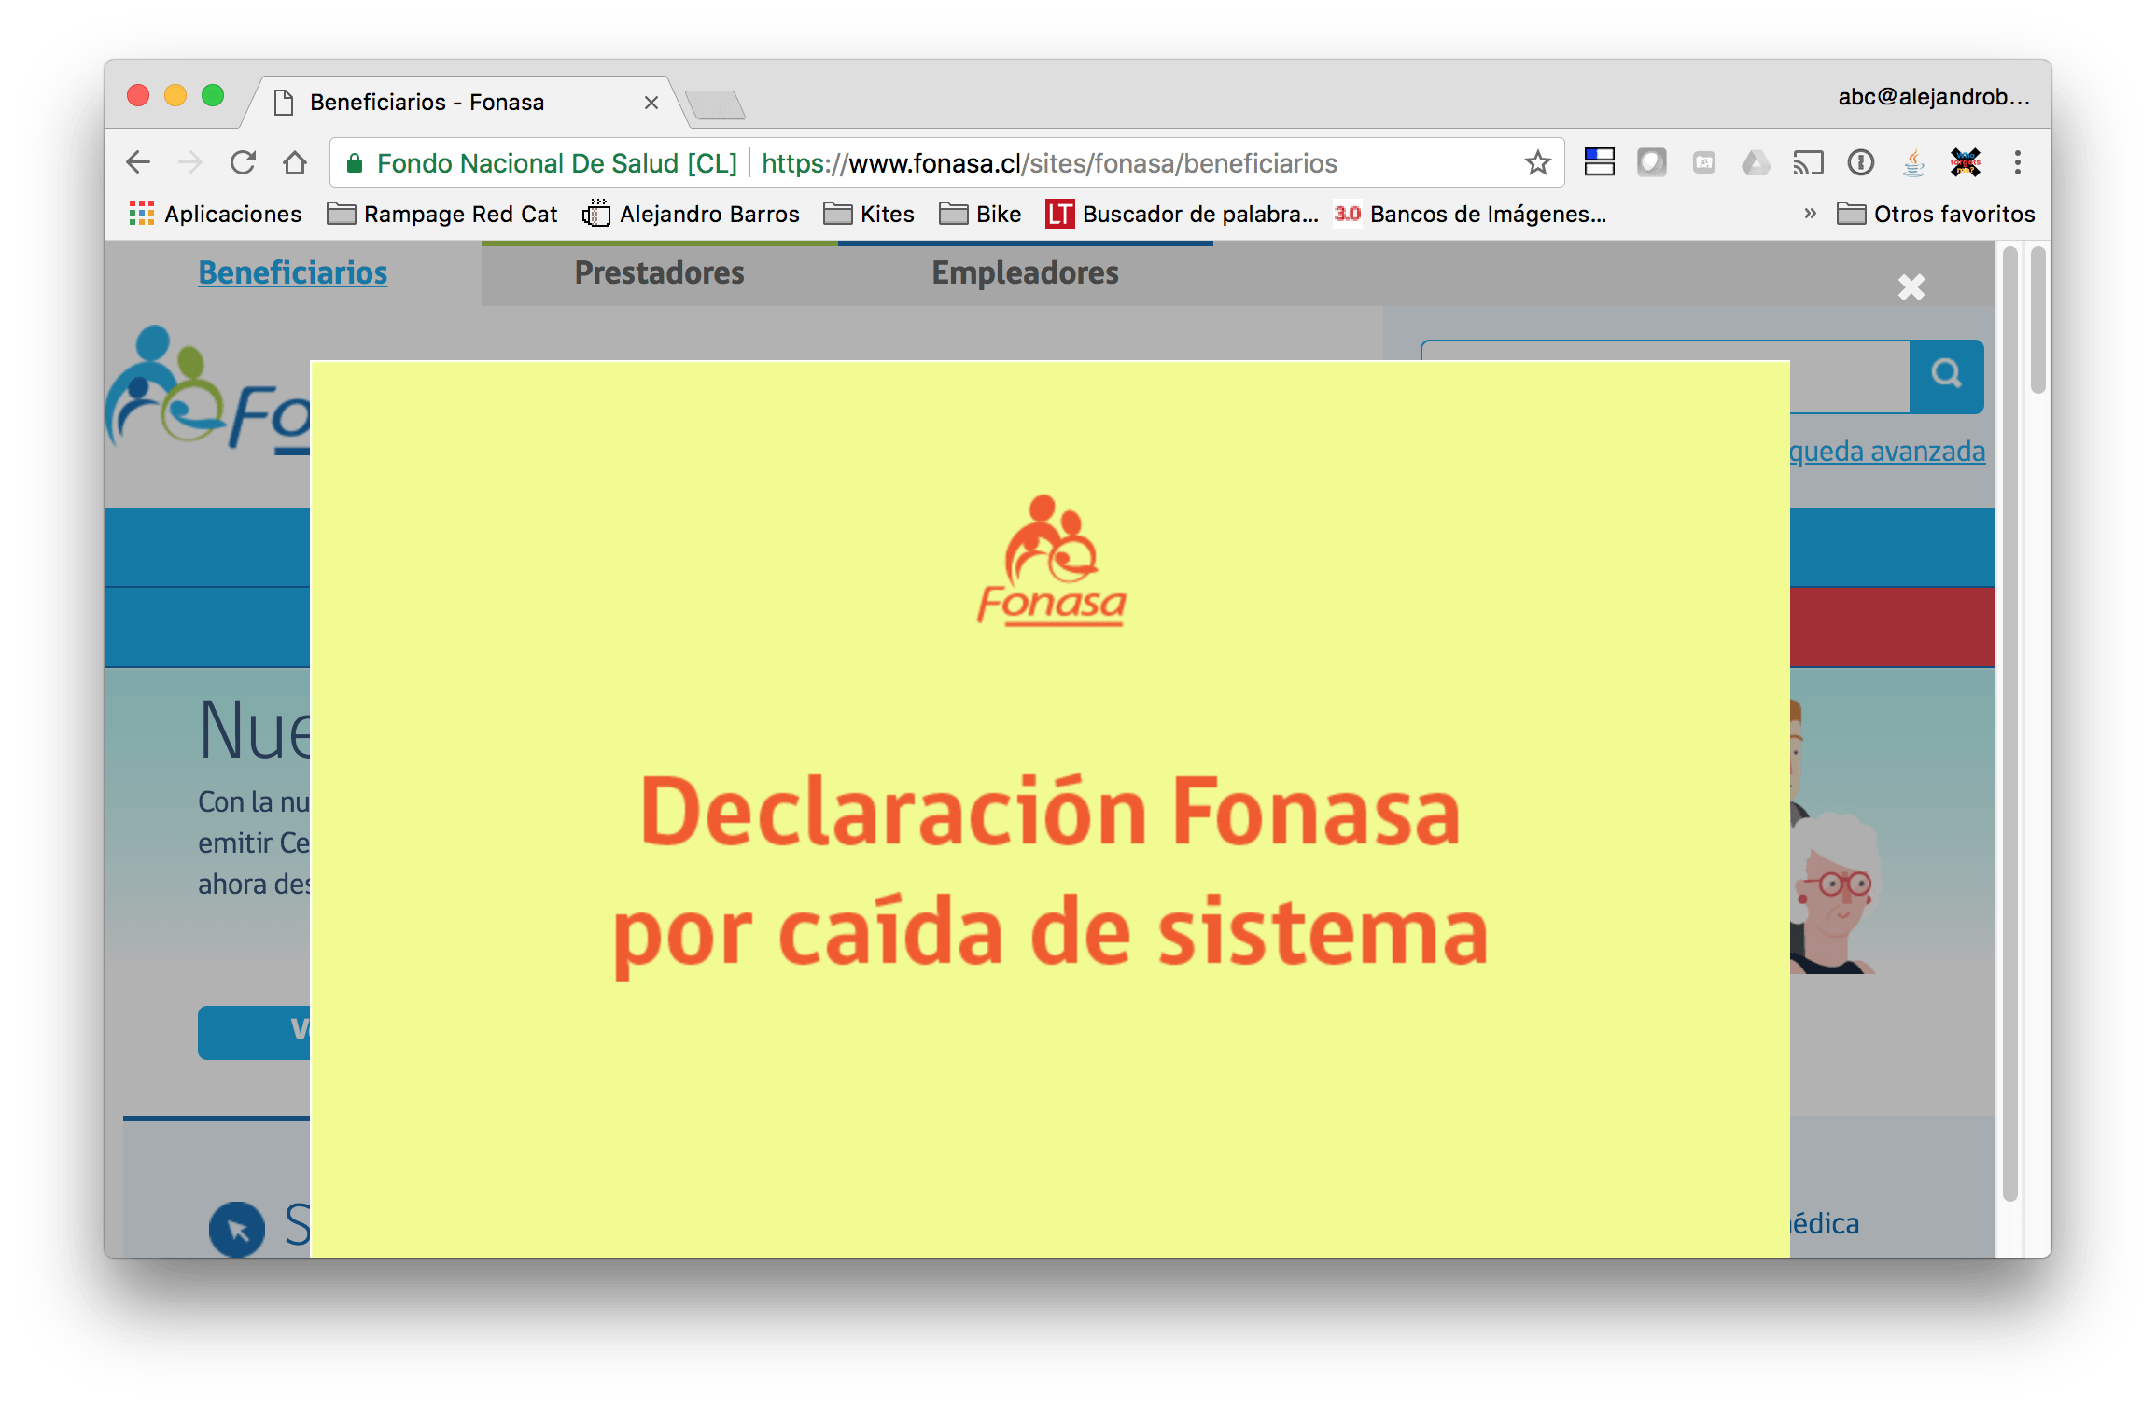Viewport: 2156px width, 1407px height.
Task: Click the small faded extension icon
Action: click(1703, 163)
